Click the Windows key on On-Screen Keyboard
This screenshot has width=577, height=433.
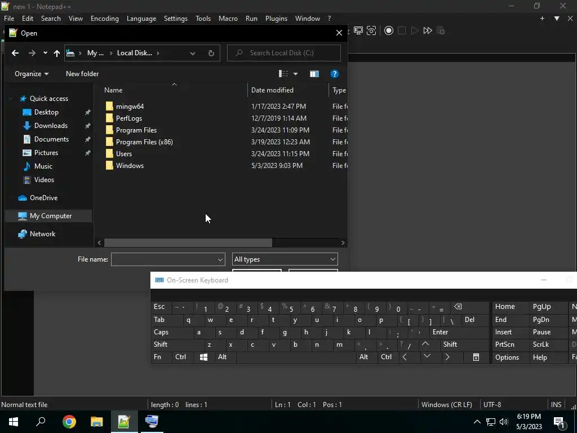click(x=203, y=357)
